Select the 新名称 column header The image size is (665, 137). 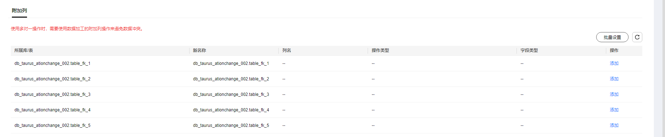coord(199,50)
